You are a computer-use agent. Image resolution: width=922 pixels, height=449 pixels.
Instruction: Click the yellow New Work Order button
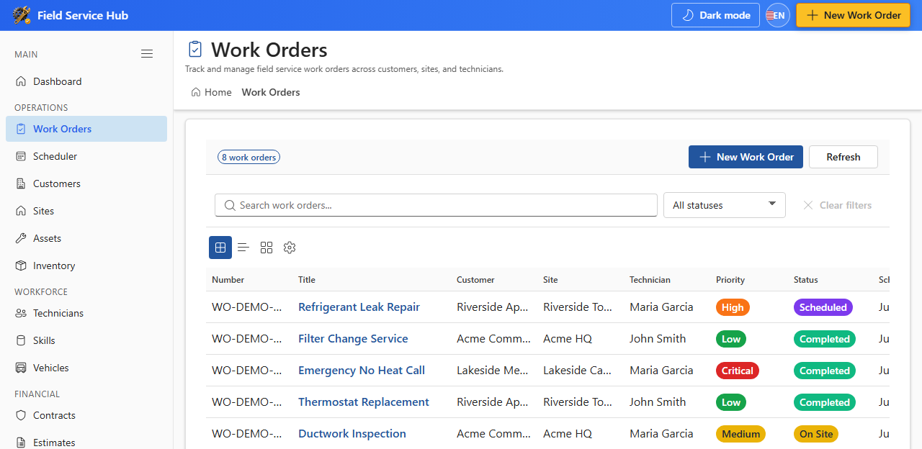(x=853, y=15)
